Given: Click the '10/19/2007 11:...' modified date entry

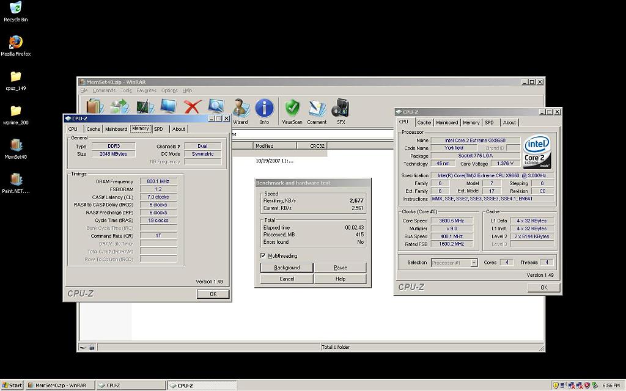Looking at the screenshot, I should coord(274,161).
